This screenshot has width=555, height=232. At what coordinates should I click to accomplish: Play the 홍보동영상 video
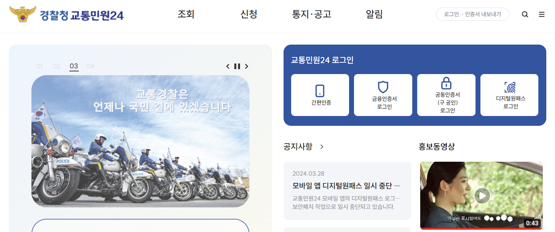click(x=482, y=196)
